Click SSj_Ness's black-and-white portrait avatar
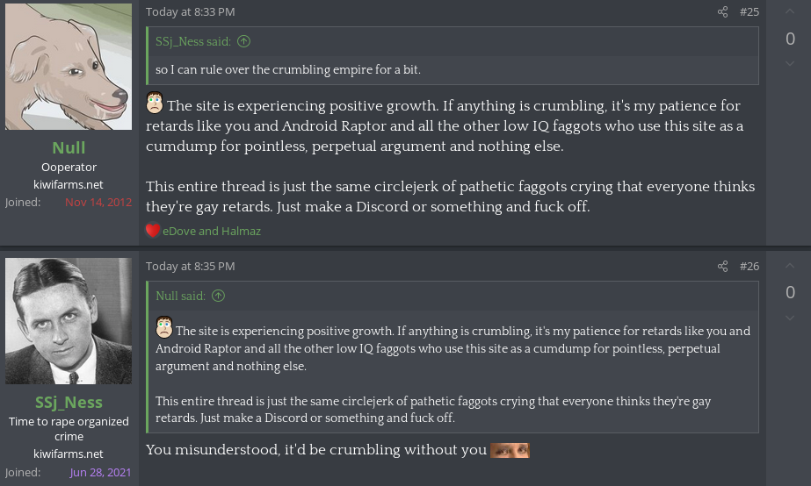The height and width of the screenshot is (486, 811). (x=69, y=321)
